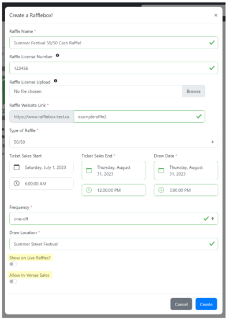Viewport: 228px width, 320px height.
Task: Close the Create a Rafflebox dialog
Action: 216,16
